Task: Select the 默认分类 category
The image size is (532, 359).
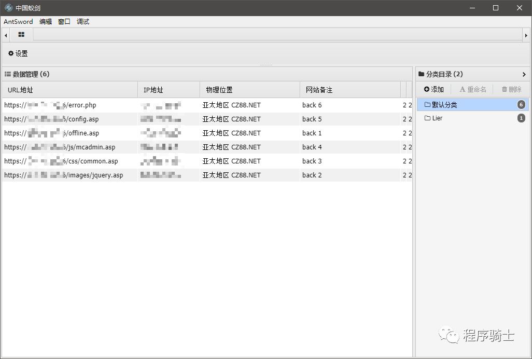Action: click(x=444, y=105)
